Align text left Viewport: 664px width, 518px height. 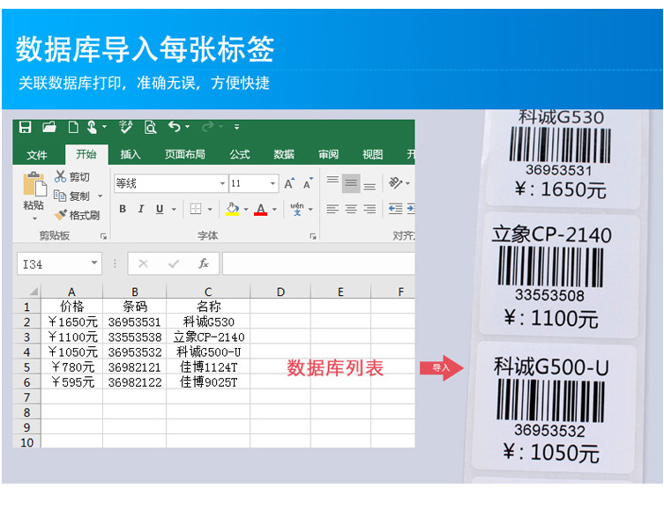[x=332, y=209]
